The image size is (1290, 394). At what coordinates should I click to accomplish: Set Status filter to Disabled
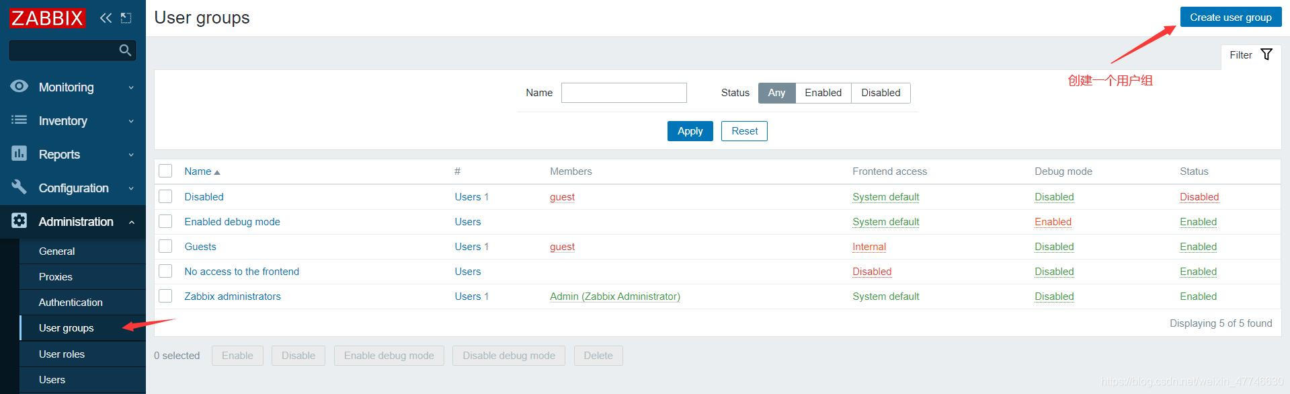tap(881, 93)
